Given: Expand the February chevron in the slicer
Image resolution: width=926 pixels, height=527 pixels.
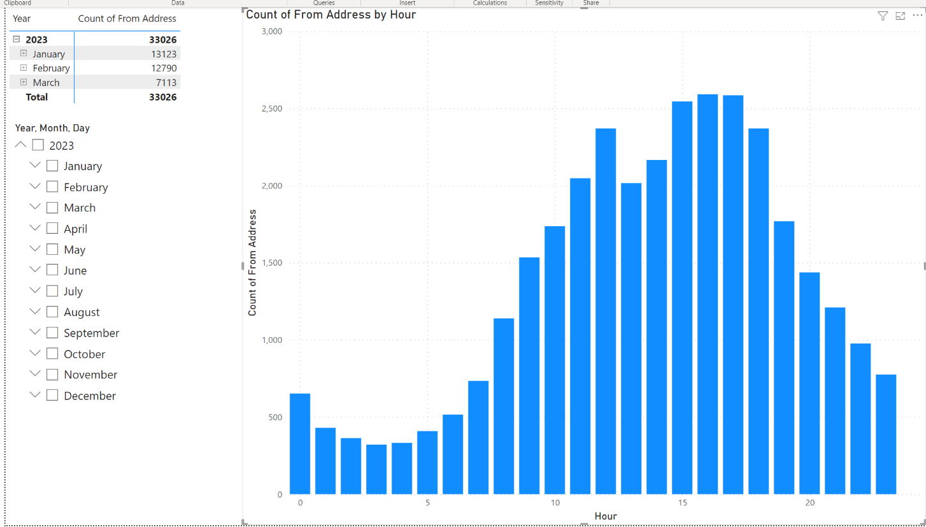Looking at the screenshot, I should pyautogui.click(x=35, y=186).
